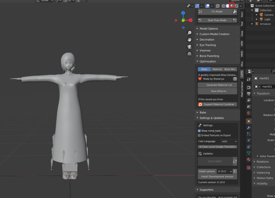Open Render properties tab icon
Viewport: 275px width, 198px height.
(249, 87)
